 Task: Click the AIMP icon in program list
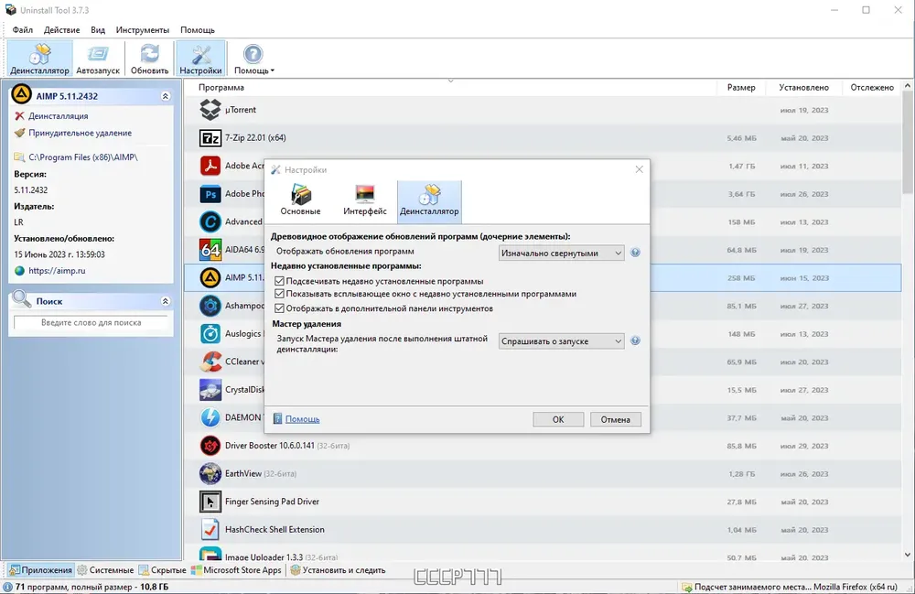[x=210, y=277]
